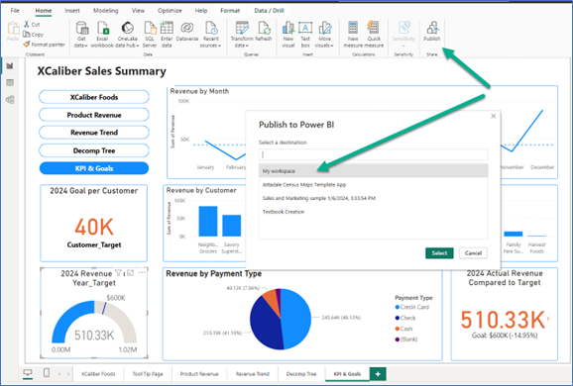Switch to desktop layout icon at bottom

(x=28, y=373)
